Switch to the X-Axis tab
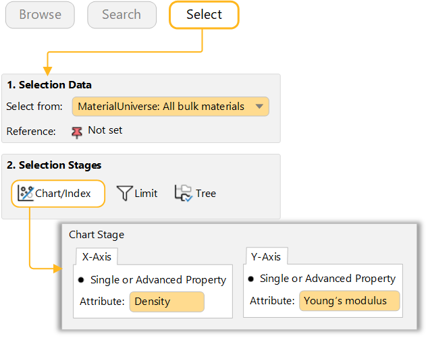The image size is (428, 338). [97, 256]
